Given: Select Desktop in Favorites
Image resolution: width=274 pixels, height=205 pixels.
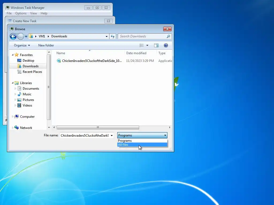Looking at the screenshot, I should 28,61.
